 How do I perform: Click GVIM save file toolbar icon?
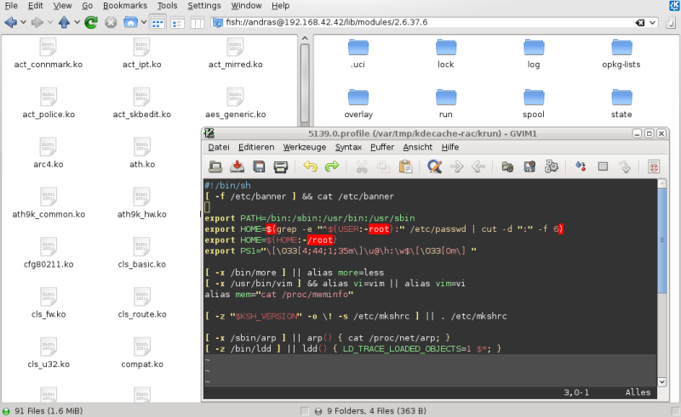(x=237, y=166)
